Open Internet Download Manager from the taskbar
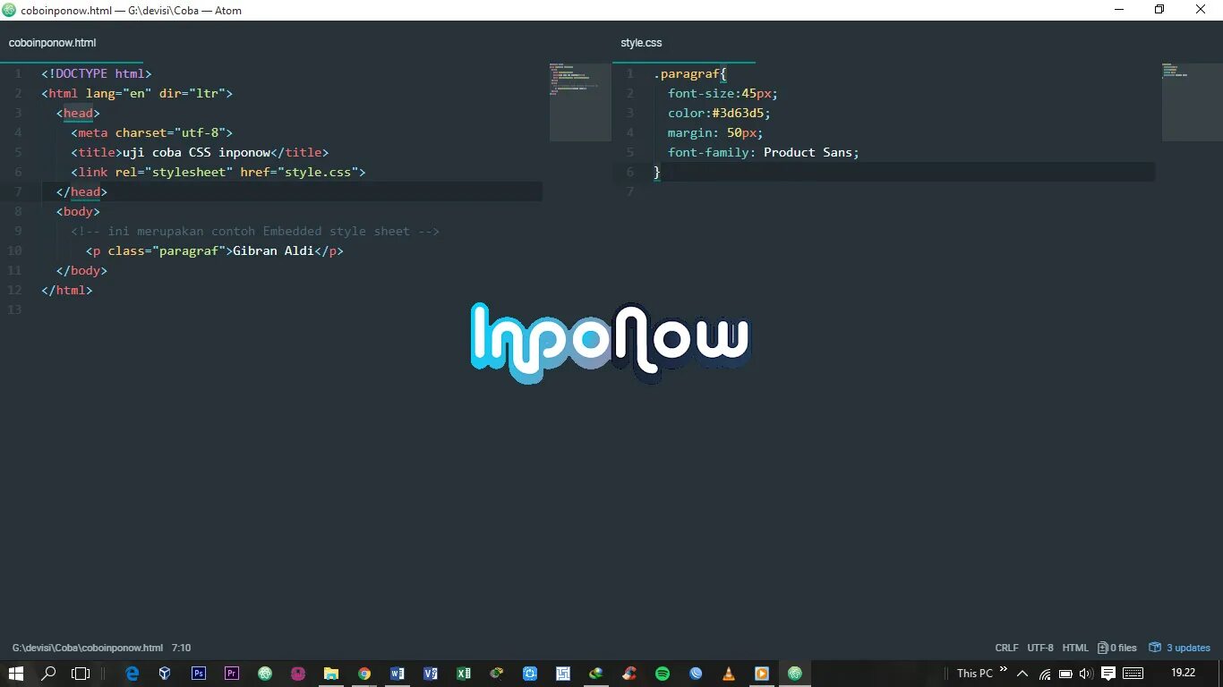This screenshot has height=687, width=1223. 596,673
